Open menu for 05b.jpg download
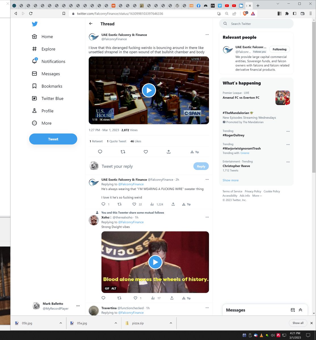 click(x=60, y=323)
